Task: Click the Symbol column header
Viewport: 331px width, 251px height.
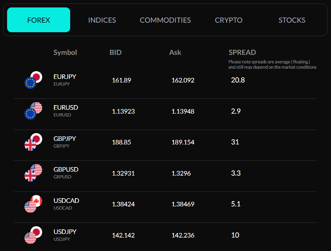Action: [65, 52]
